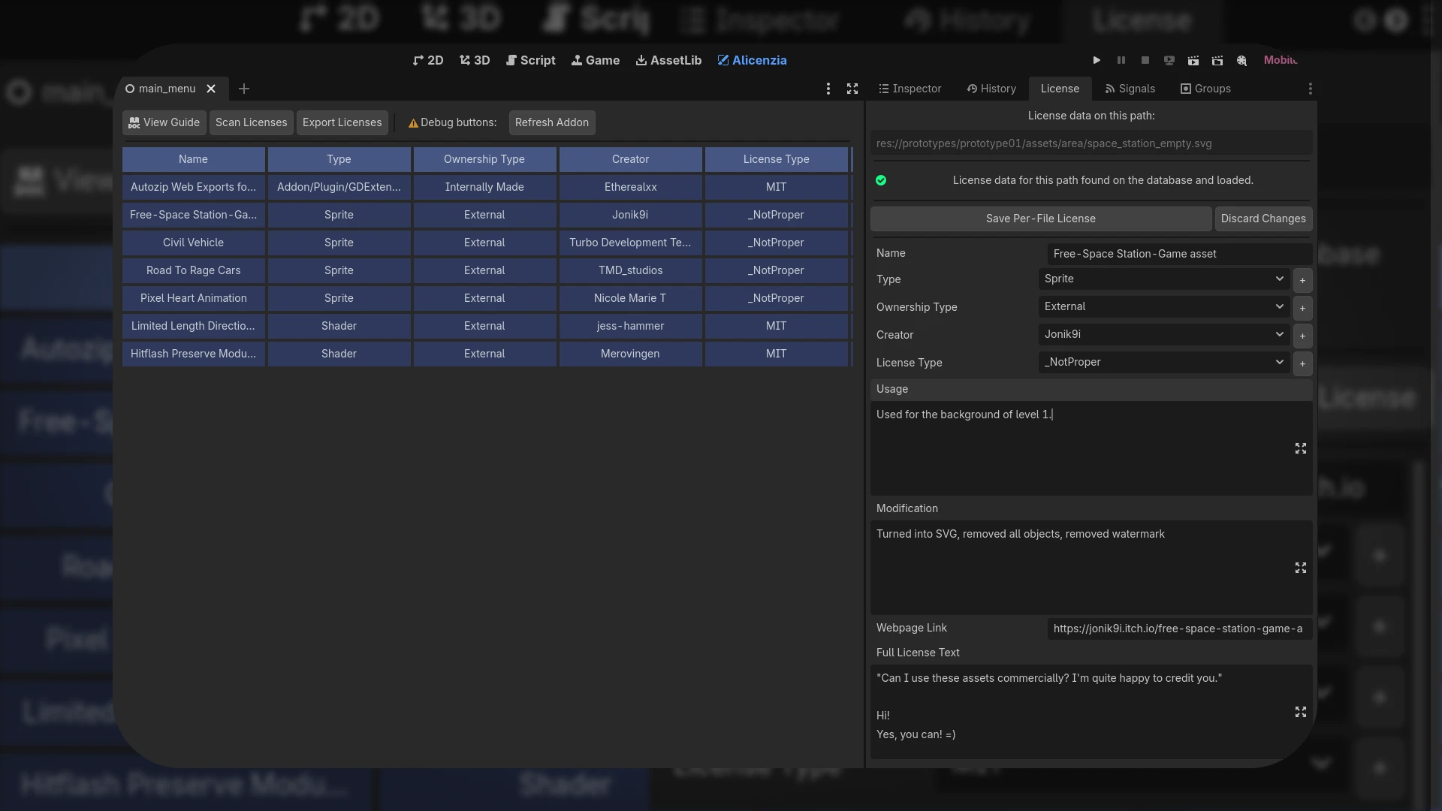Save the per-file license
Viewport: 1442px width, 811px height.
tap(1041, 219)
